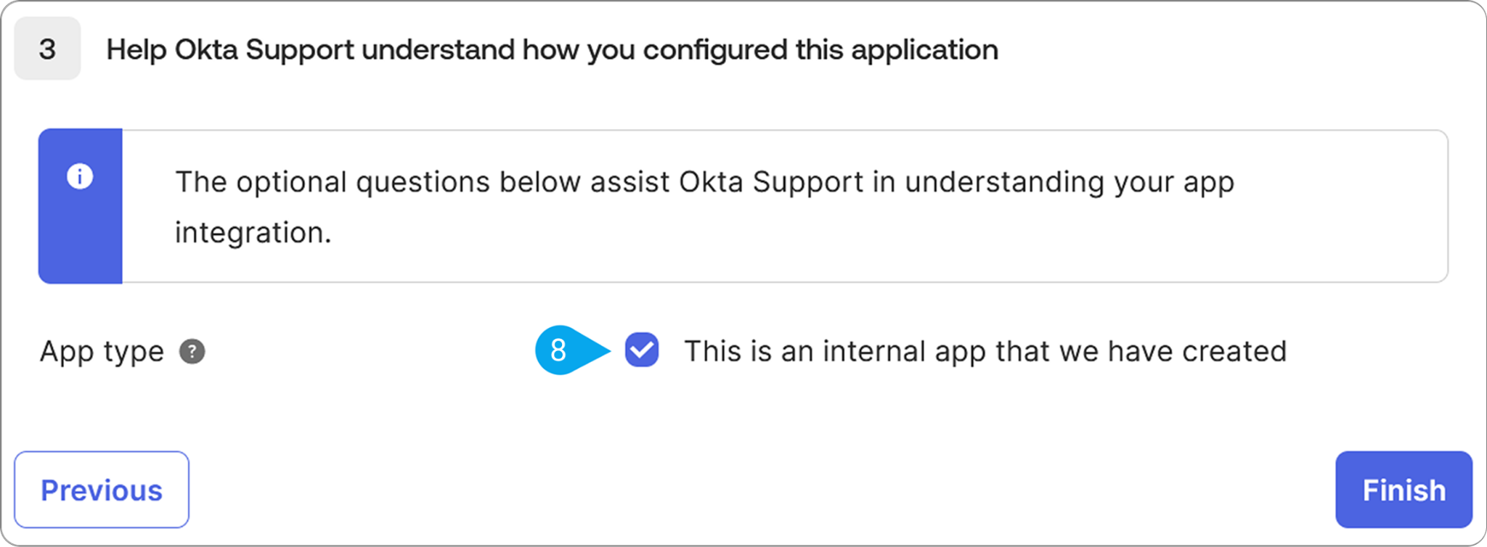Click the white checkmark inside the checkbox
Screen dimensions: 1487x547
pos(642,350)
